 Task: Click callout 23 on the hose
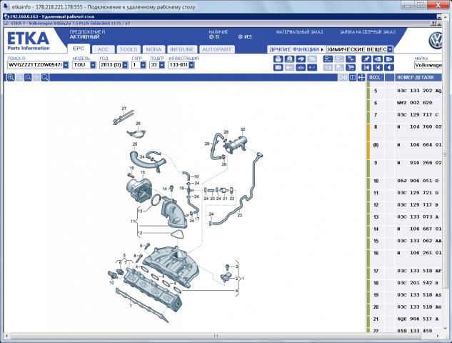(240, 215)
